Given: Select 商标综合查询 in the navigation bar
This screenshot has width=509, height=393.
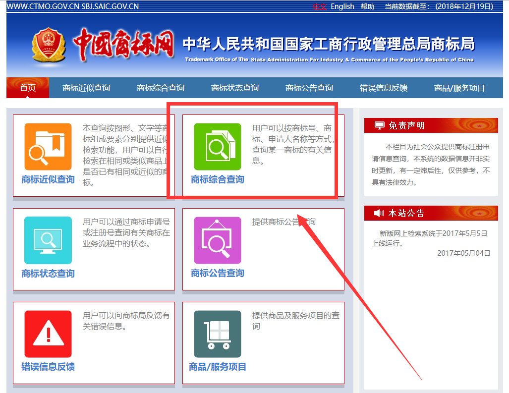Looking at the screenshot, I should (x=161, y=88).
